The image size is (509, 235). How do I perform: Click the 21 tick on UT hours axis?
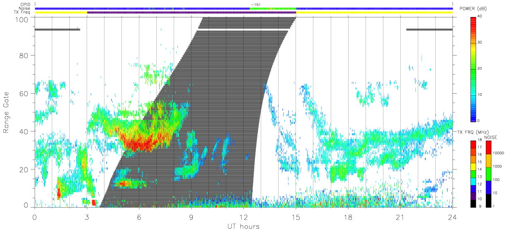[400, 217]
